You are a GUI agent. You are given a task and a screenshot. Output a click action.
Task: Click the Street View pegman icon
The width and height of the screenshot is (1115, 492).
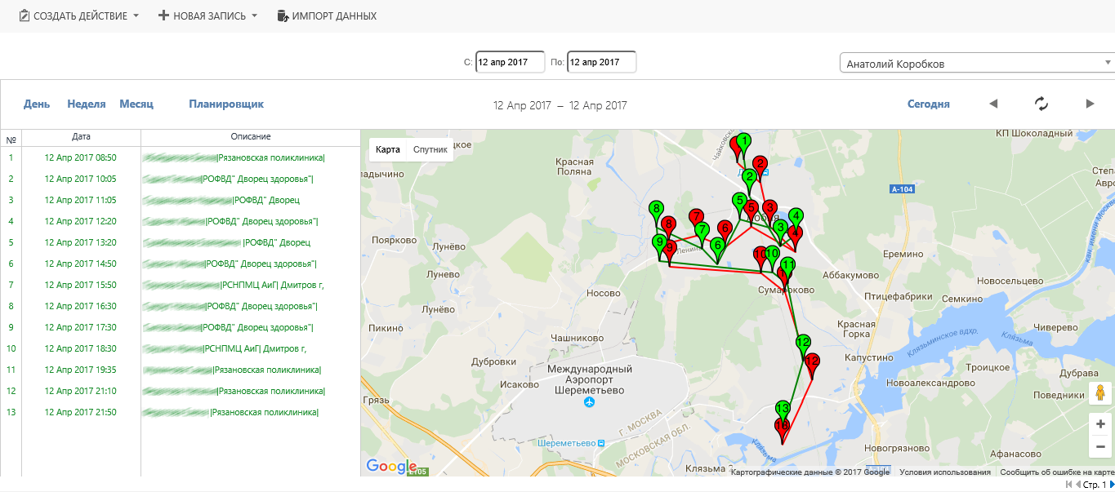click(1100, 392)
